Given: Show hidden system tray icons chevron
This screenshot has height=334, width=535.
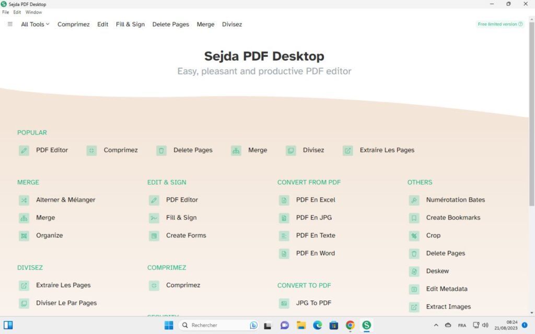Looking at the screenshot, I should (x=436, y=325).
